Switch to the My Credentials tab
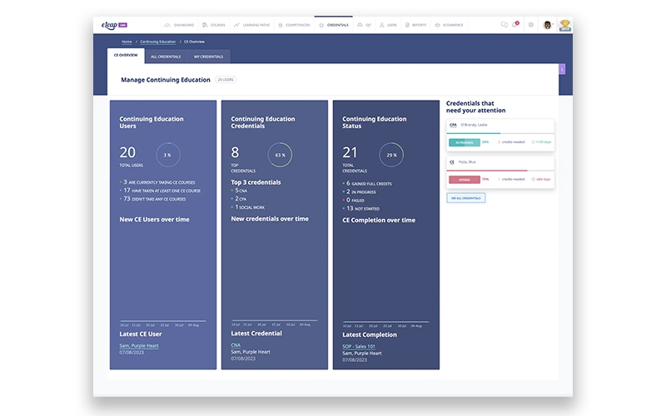 207,56
